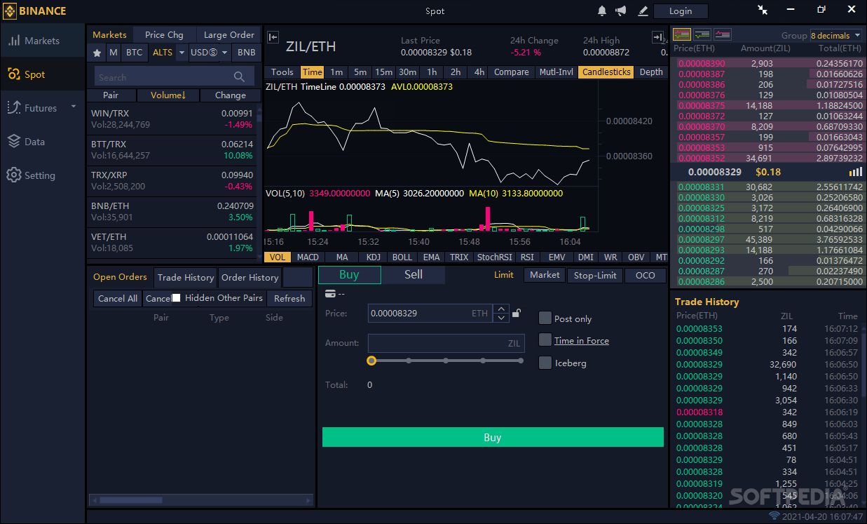
Task: Open the Group 8 decimals dropdown
Action: click(x=836, y=35)
